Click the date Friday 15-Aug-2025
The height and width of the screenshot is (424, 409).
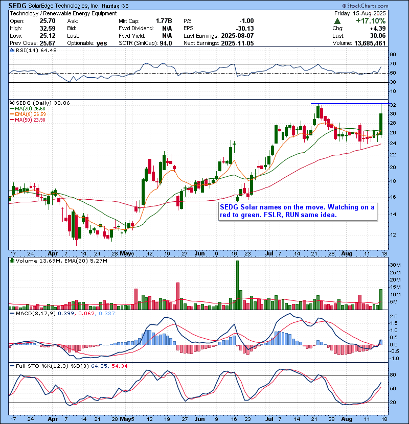click(x=360, y=13)
